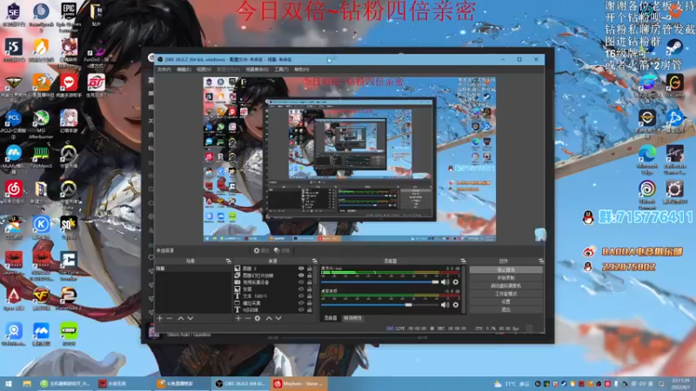Click the 滤镜 button above the panels
Image resolution: width=696 pixels, height=391 pixels.
tap(282, 250)
